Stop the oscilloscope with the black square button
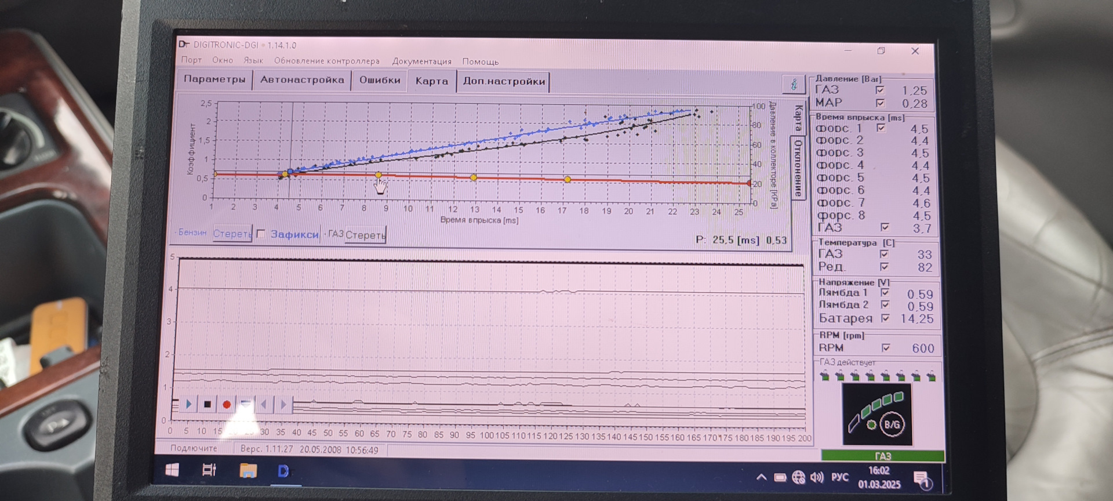Screen dimensions: 1113x501 click(x=208, y=404)
